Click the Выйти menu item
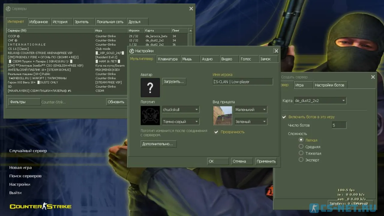 coord(15,193)
